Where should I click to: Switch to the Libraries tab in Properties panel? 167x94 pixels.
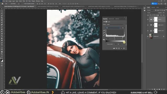click(117, 19)
